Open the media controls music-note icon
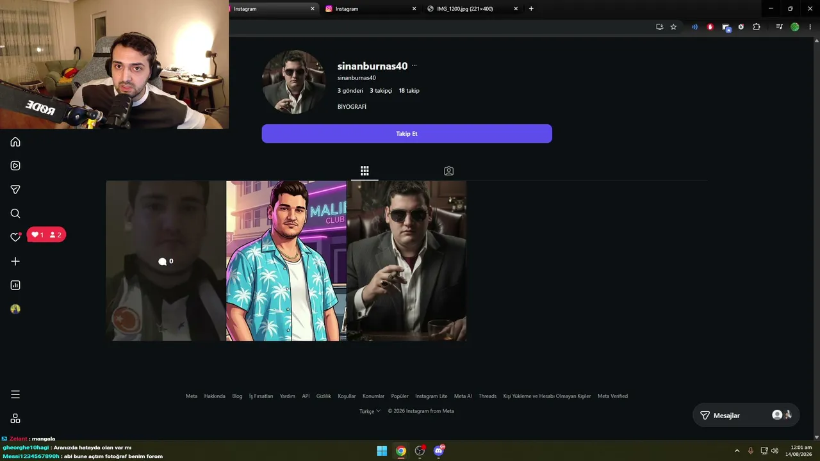Image resolution: width=820 pixels, height=461 pixels. 779,27
